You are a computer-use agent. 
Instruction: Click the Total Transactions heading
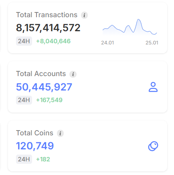click(x=47, y=15)
